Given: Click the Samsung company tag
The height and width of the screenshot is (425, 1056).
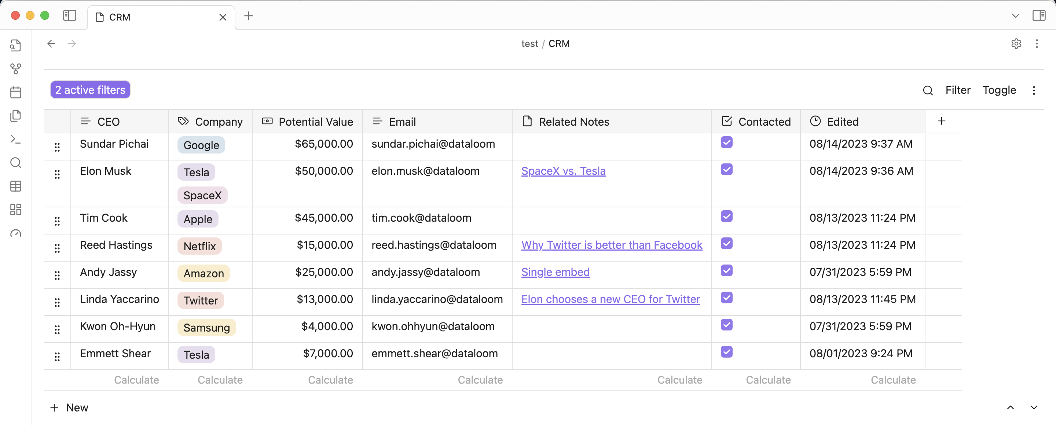Looking at the screenshot, I should point(206,328).
